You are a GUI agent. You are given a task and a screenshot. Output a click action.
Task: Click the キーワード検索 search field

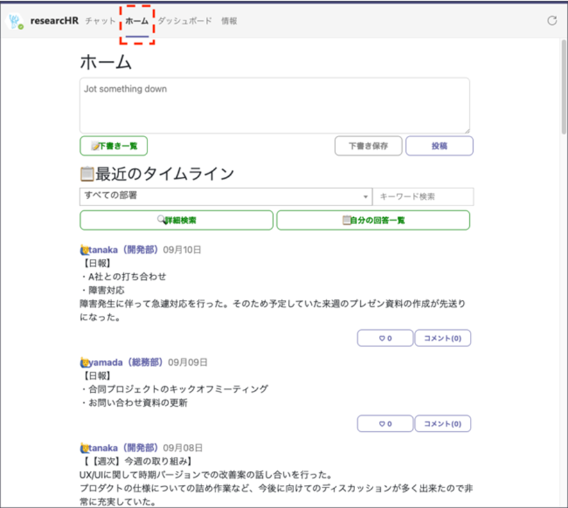point(423,197)
